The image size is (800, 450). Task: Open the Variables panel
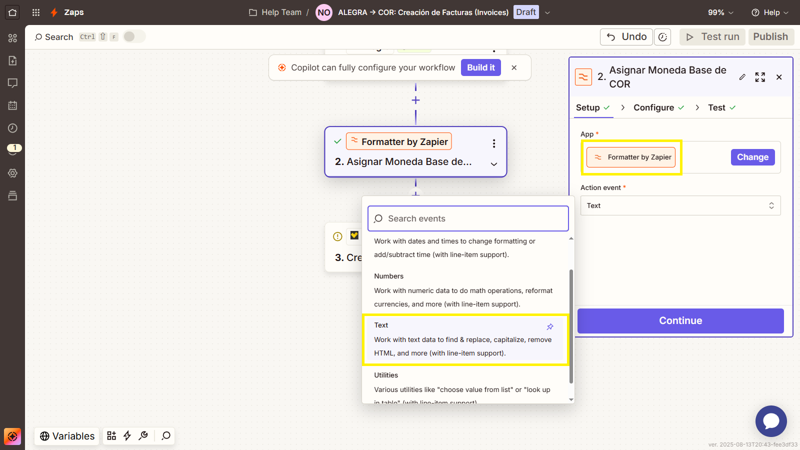coord(67,436)
